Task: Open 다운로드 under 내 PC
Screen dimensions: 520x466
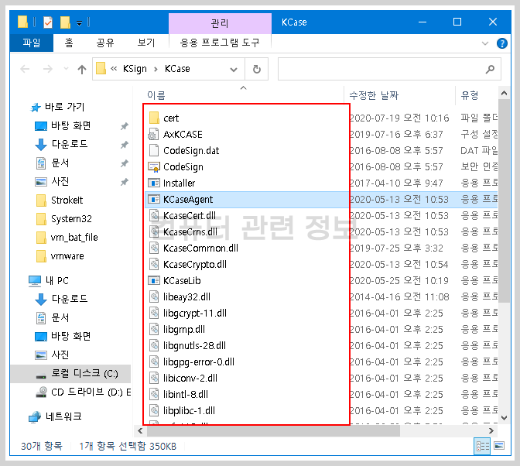Action: (x=70, y=299)
